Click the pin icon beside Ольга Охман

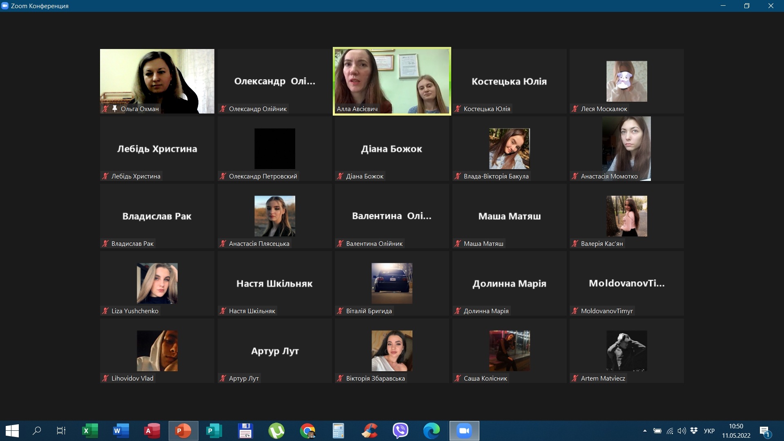pyautogui.click(x=115, y=109)
